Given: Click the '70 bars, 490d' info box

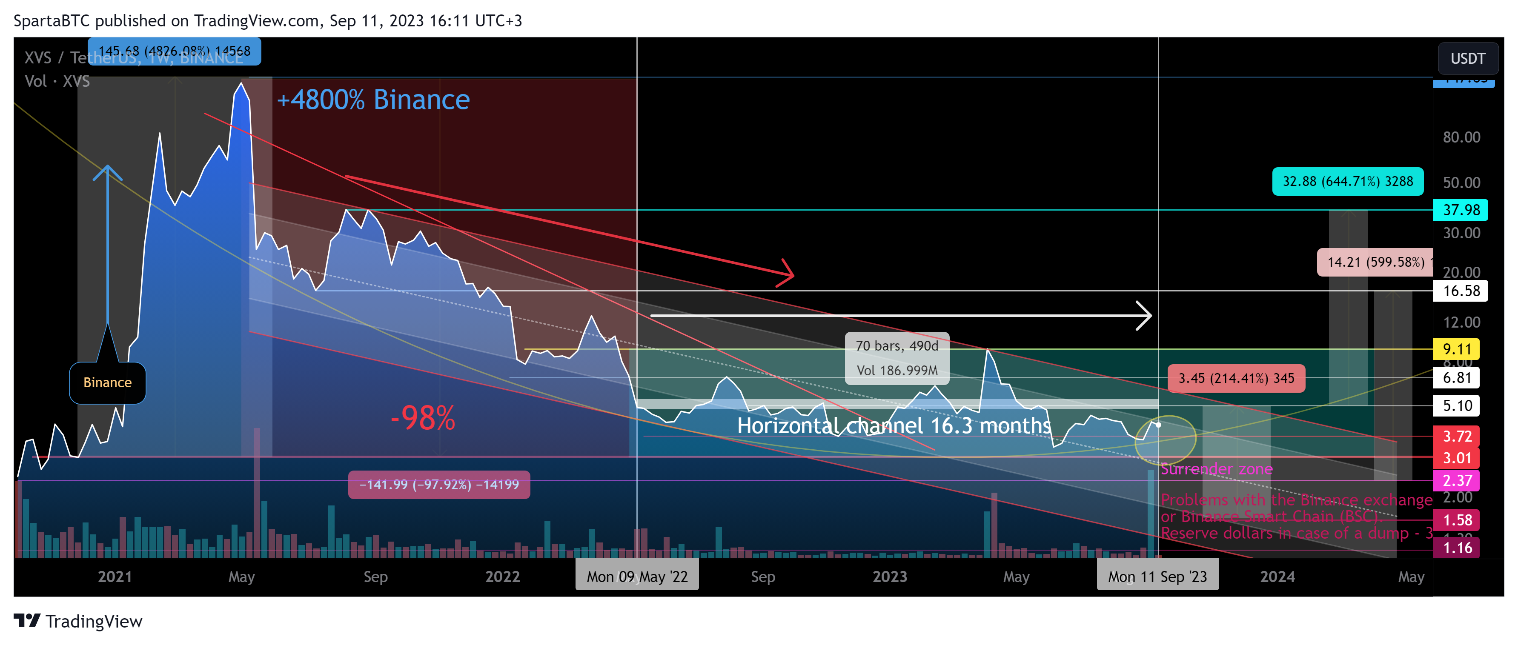Looking at the screenshot, I should pos(897,358).
